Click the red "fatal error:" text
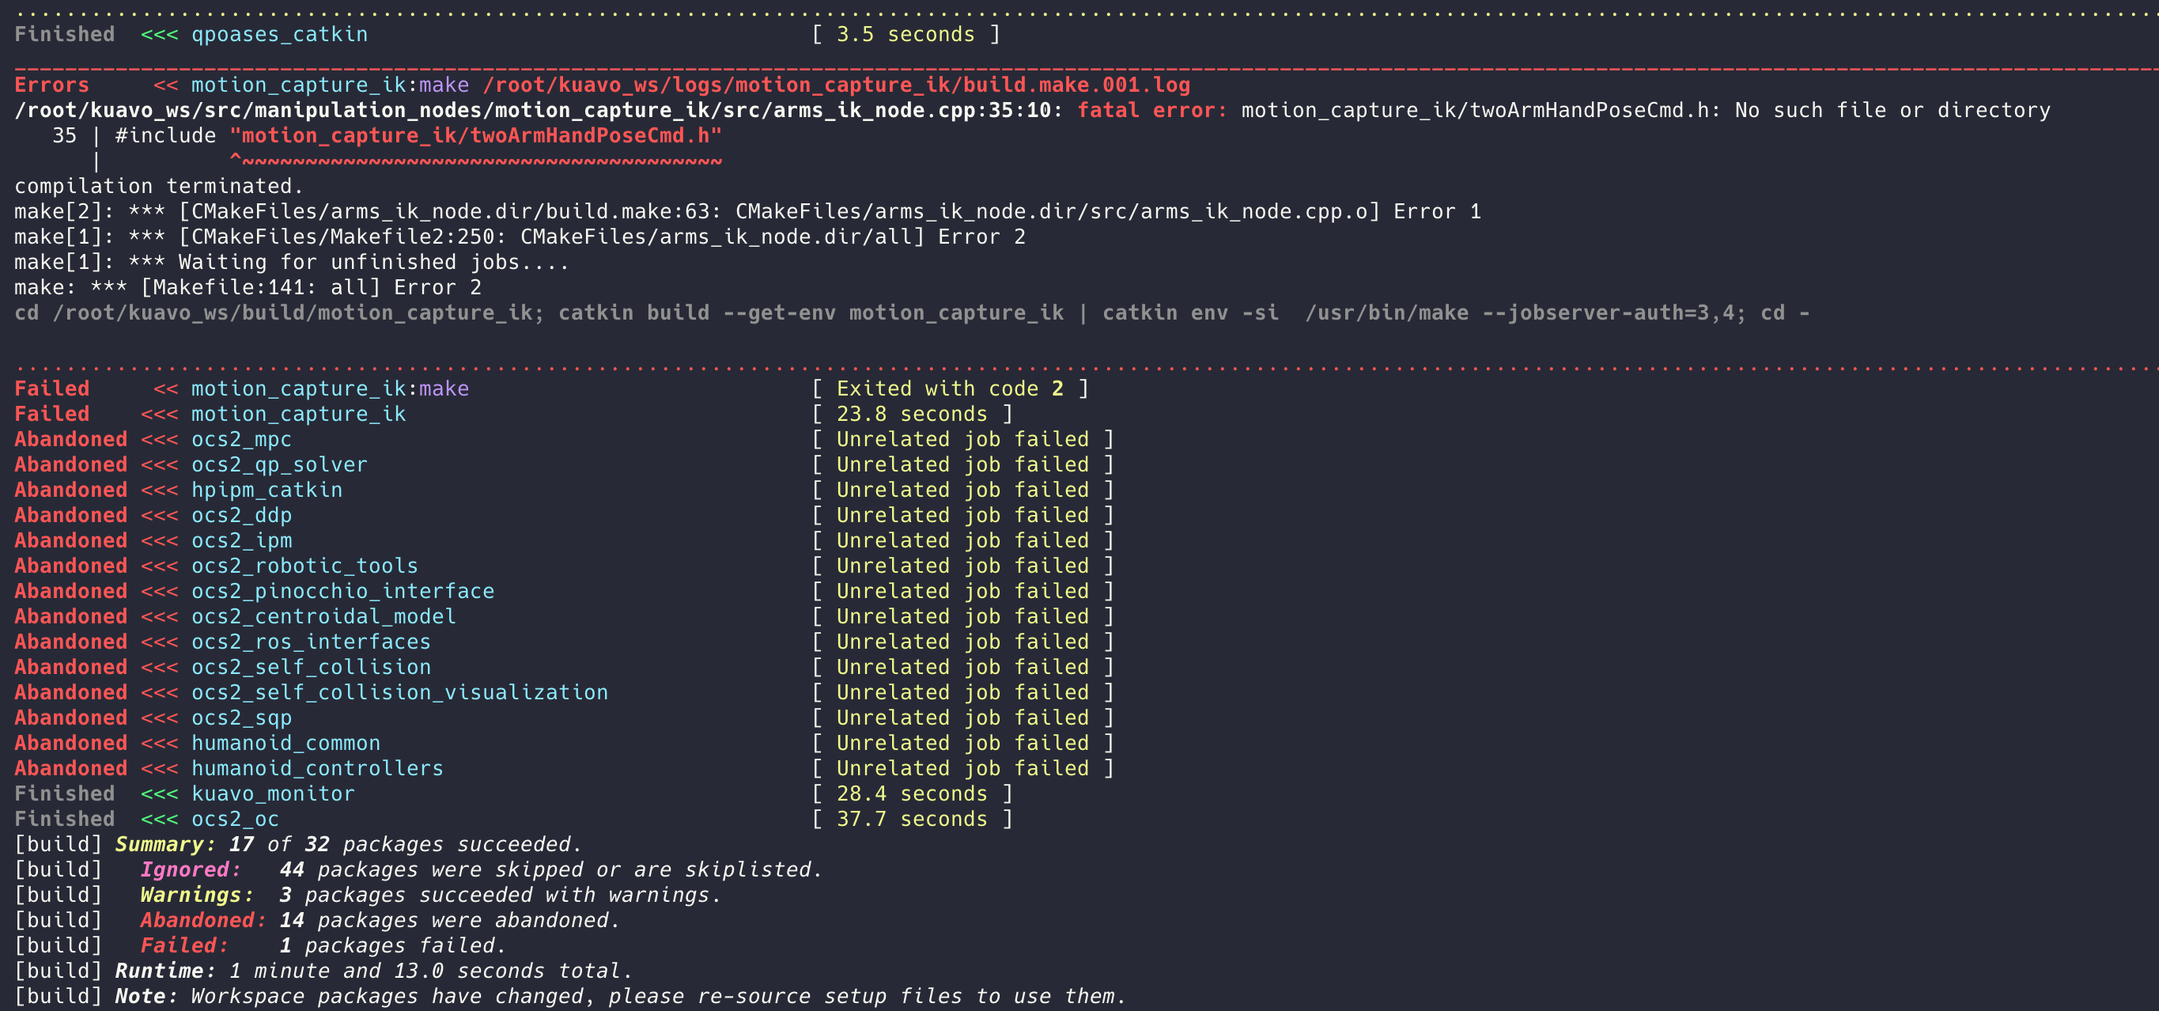Screen dimensions: 2159x1011 [1151, 110]
